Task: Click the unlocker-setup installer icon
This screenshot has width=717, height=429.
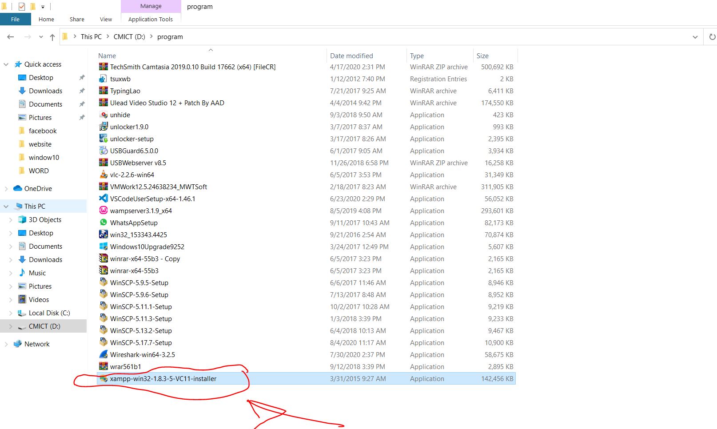Action: pyautogui.click(x=104, y=139)
